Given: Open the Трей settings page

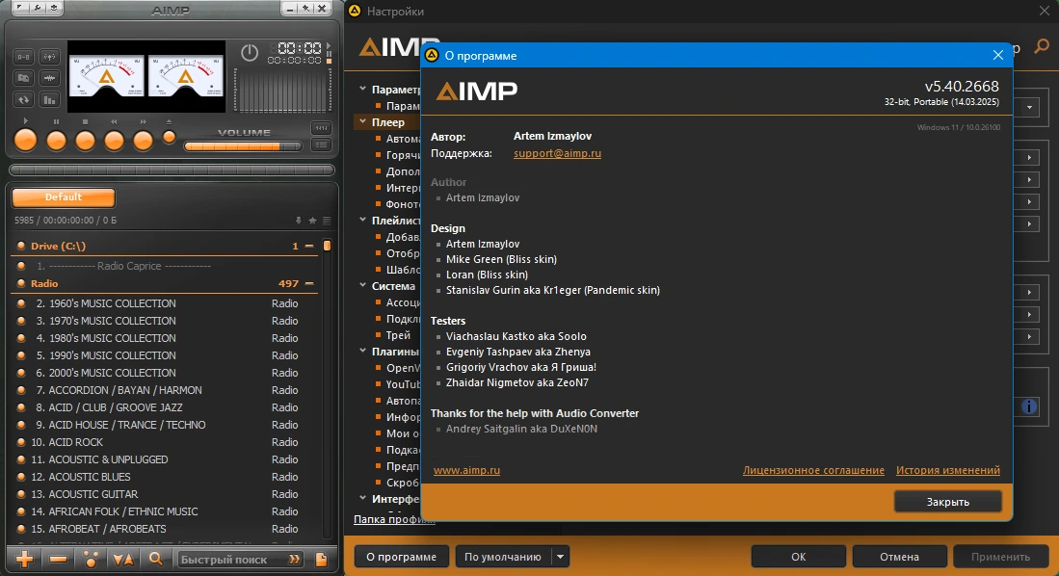Looking at the screenshot, I should point(398,335).
